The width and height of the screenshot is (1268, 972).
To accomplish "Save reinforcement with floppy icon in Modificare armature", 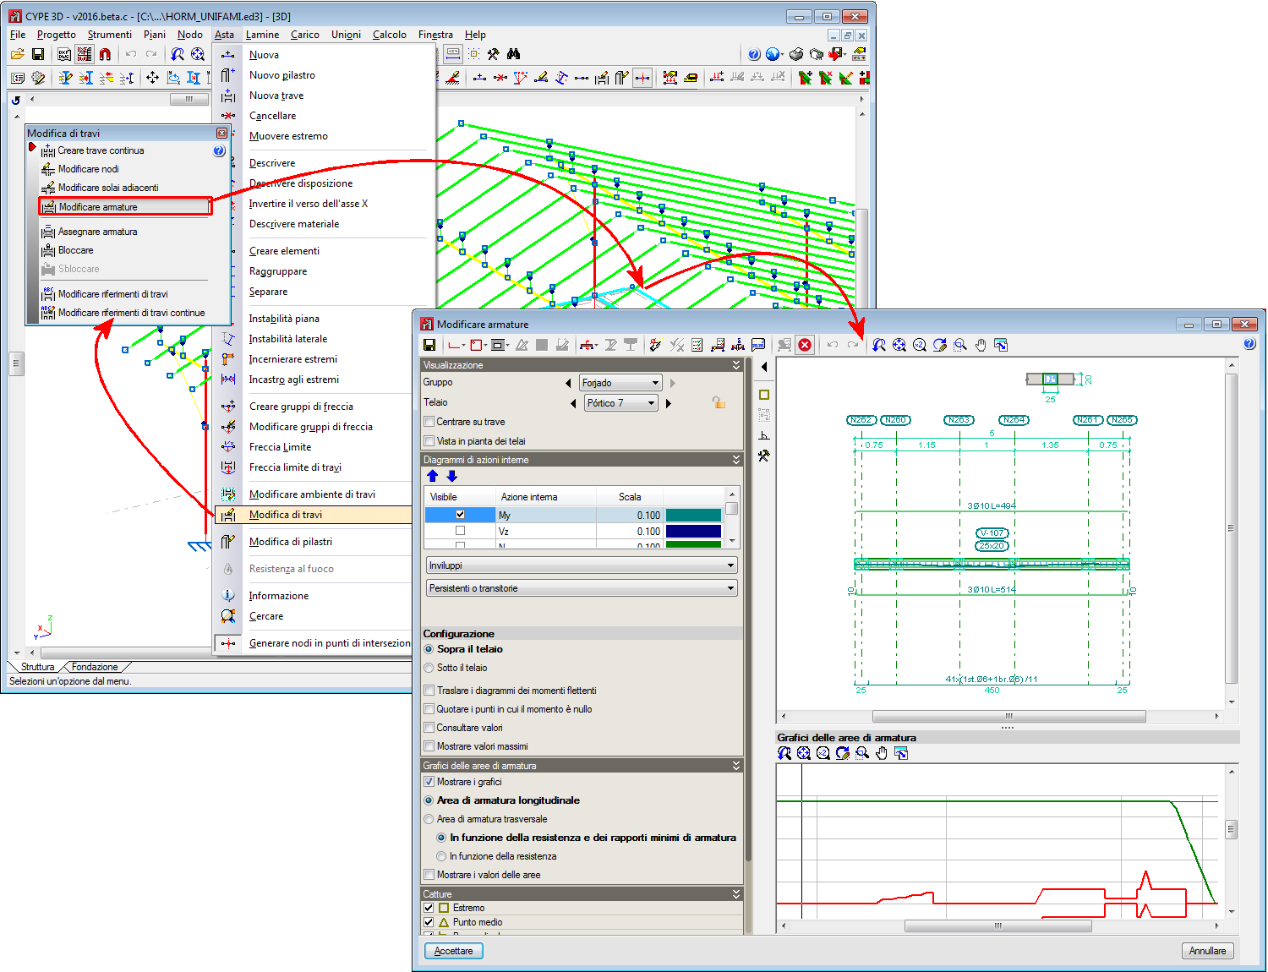I will point(429,345).
